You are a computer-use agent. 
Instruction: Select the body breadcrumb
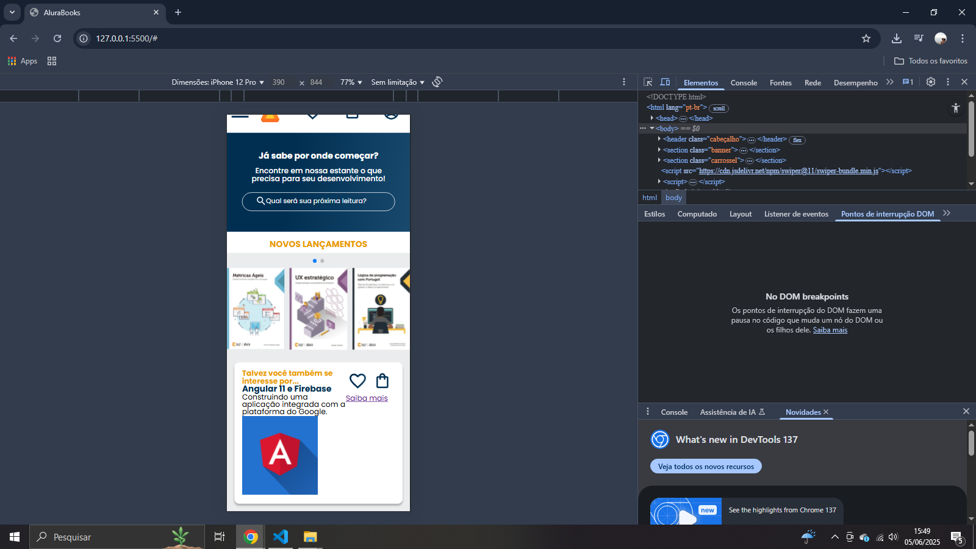673,198
